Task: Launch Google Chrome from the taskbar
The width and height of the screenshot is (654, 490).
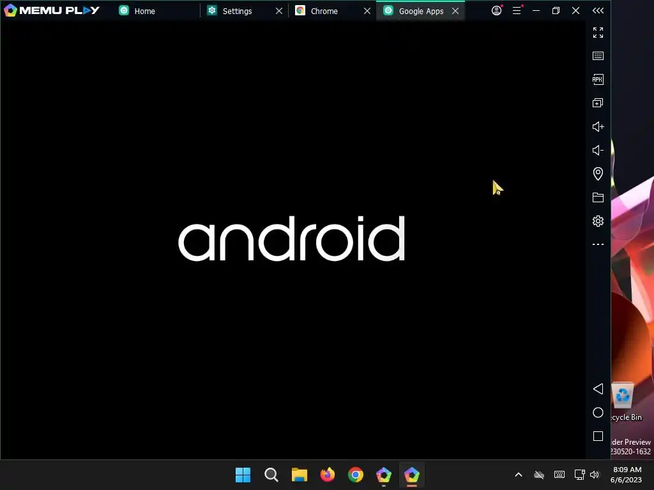Action: [356, 475]
